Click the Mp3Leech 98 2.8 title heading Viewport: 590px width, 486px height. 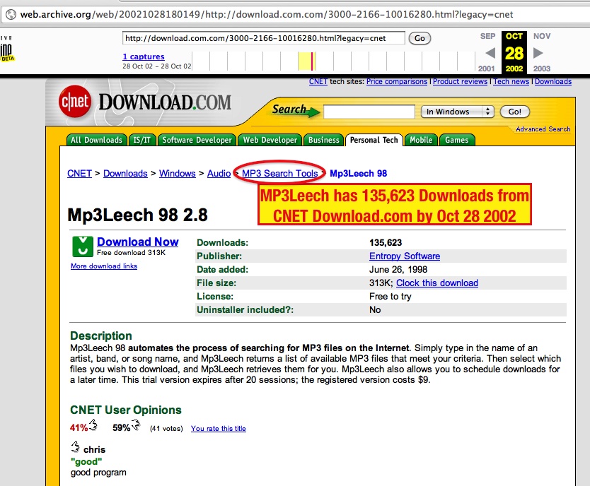click(137, 215)
